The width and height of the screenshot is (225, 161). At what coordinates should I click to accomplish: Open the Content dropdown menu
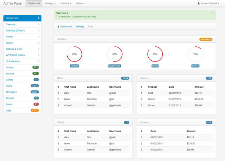66,3
